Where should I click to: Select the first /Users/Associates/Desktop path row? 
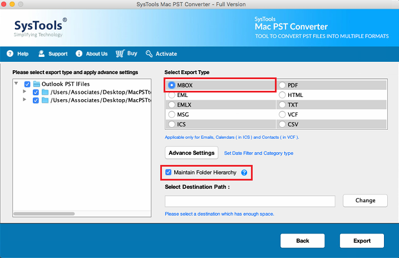101,92
